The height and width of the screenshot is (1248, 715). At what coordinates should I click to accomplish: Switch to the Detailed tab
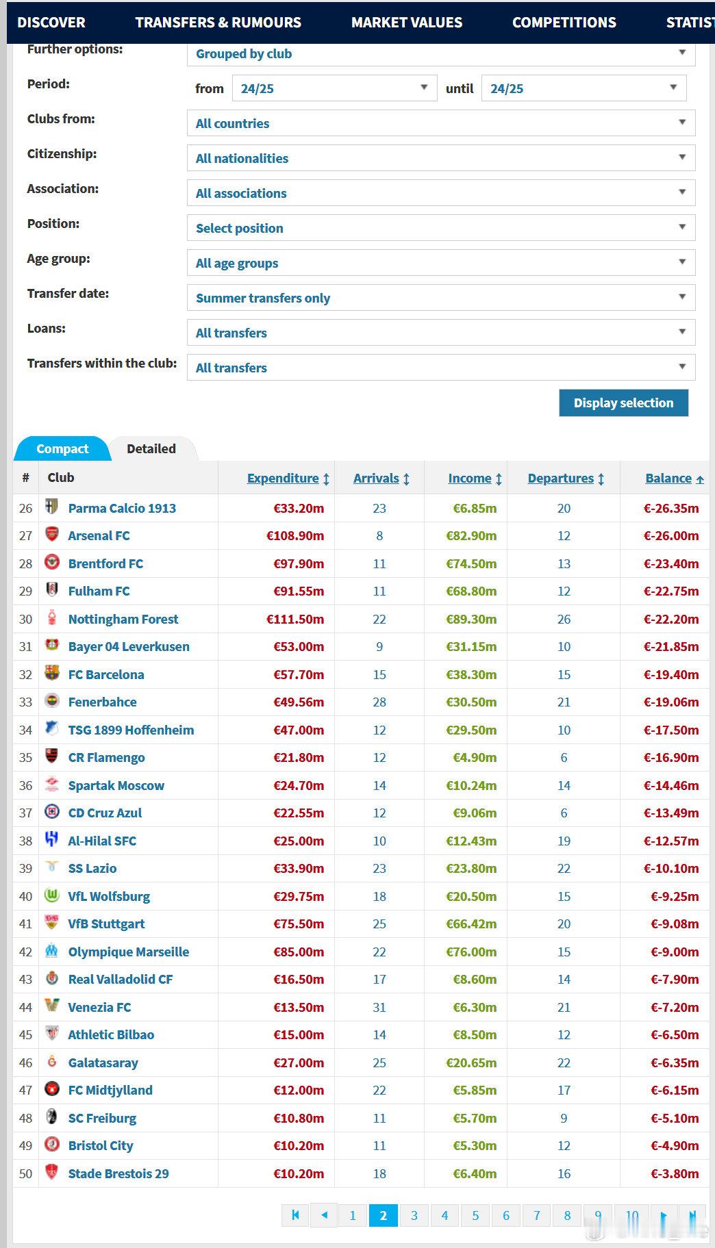(x=151, y=448)
